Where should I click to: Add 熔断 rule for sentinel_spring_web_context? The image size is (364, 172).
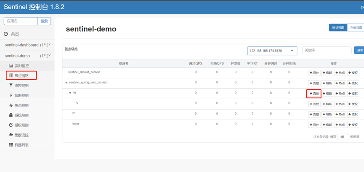coord(327,83)
